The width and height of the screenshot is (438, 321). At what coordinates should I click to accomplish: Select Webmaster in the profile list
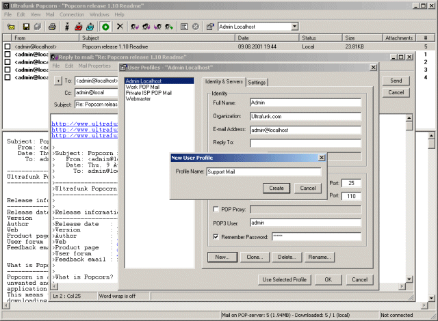[138, 99]
